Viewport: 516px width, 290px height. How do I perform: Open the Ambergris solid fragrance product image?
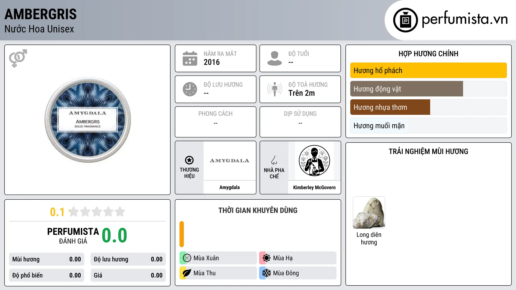(88, 120)
